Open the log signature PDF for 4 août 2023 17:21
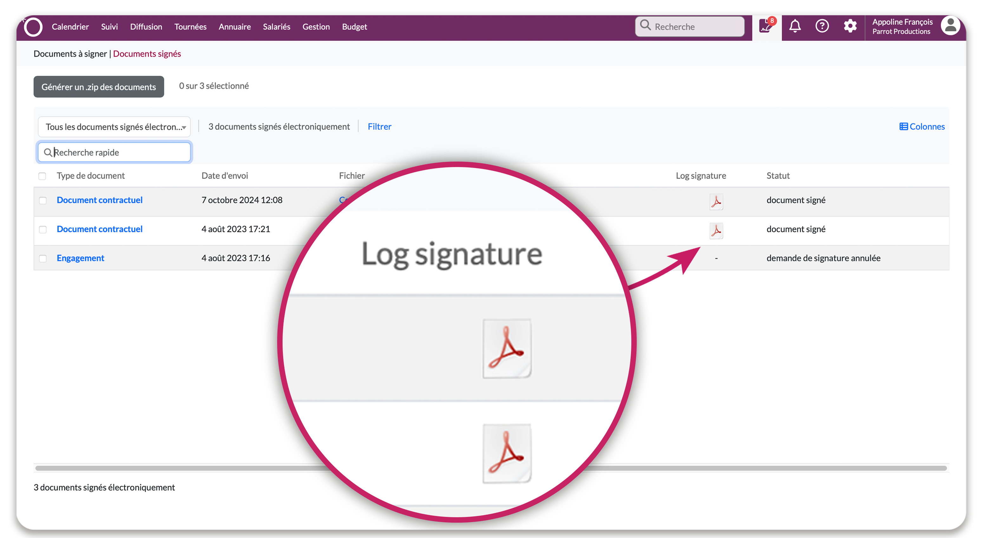The height and width of the screenshot is (538, 983). click(x=716, y=231)
